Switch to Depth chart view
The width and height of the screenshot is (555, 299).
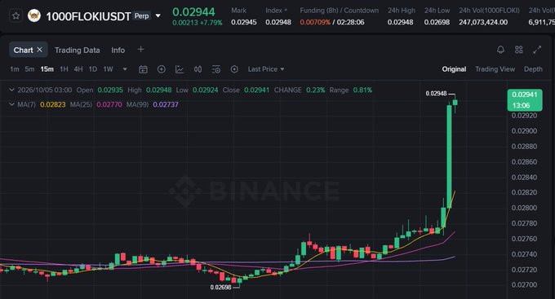pos(533,69)
